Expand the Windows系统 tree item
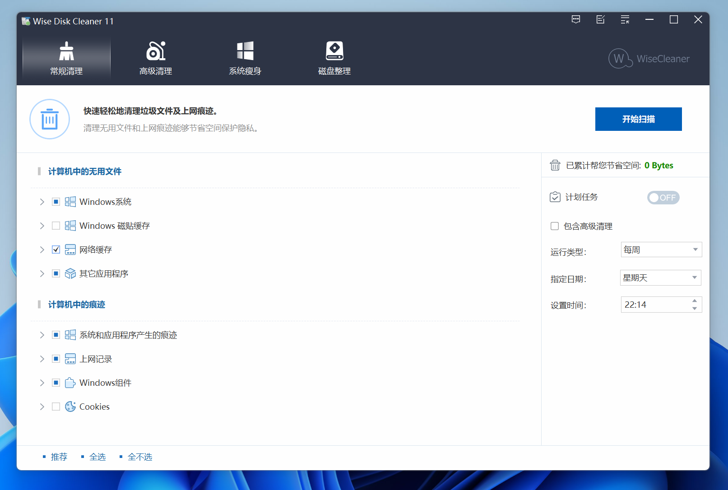Screen dimensions: 728x490 point(42,202)
